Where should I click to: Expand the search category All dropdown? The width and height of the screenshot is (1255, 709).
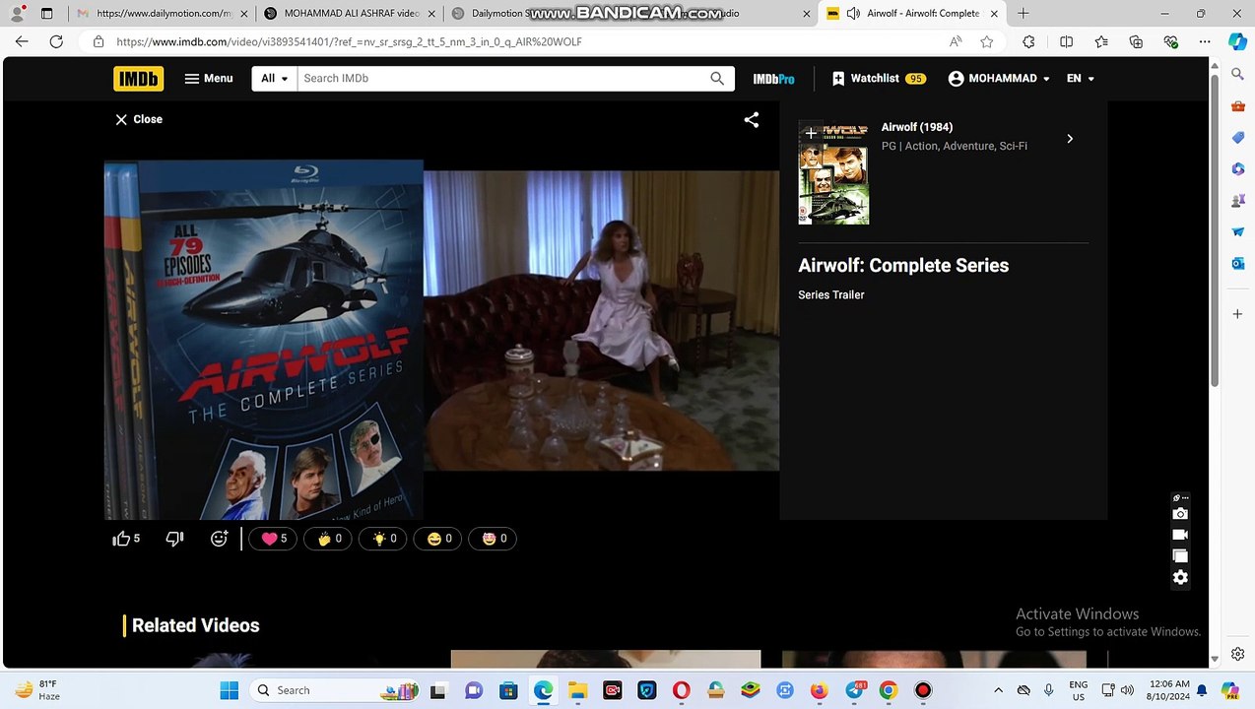(275, 79)
